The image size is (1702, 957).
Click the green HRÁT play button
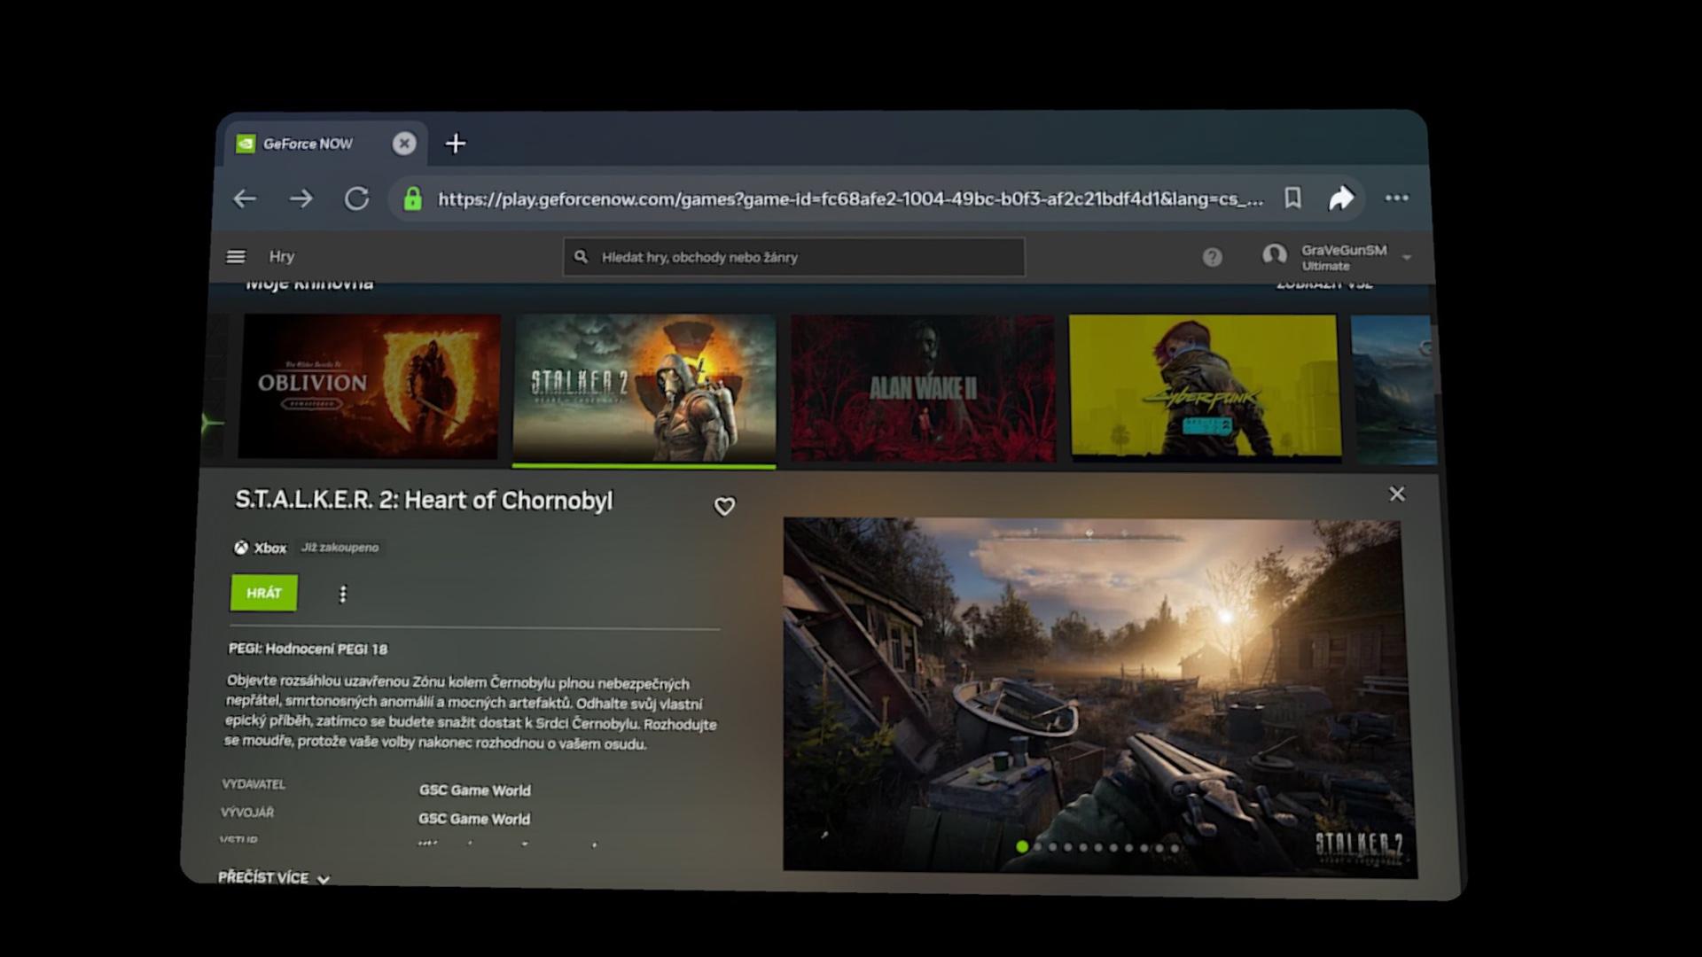(x=264, y=593)
